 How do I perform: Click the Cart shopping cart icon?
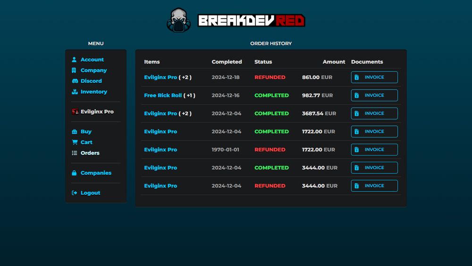(75, 142)
